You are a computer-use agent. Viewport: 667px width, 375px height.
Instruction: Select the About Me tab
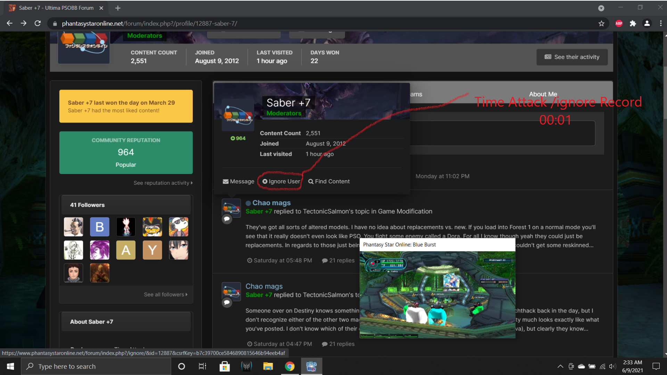pyautogui.click(x=543, y=94)
